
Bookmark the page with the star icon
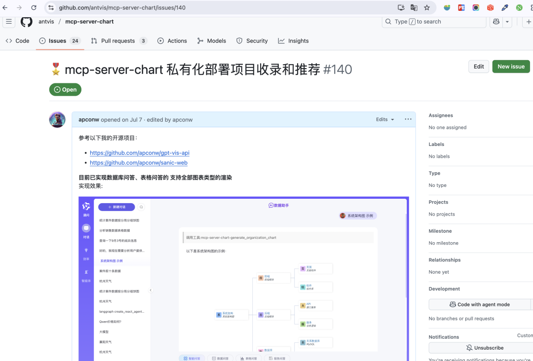[427, 7]
